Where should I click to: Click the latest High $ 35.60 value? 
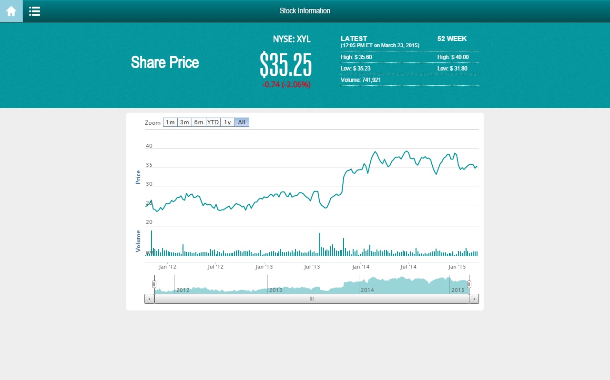tap(356, 57)
